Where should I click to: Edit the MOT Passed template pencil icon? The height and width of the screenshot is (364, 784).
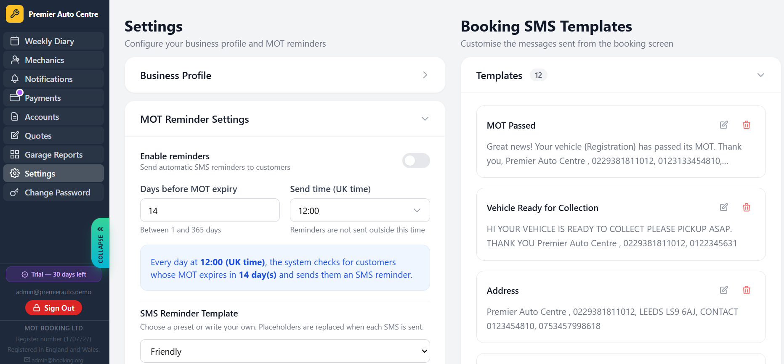(724, 125)
